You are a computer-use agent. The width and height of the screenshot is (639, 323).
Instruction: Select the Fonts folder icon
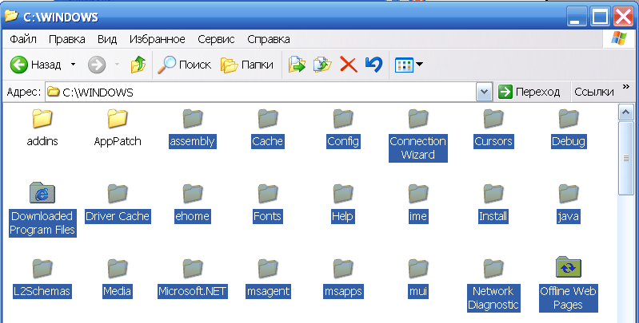click(x=268, y=193)
